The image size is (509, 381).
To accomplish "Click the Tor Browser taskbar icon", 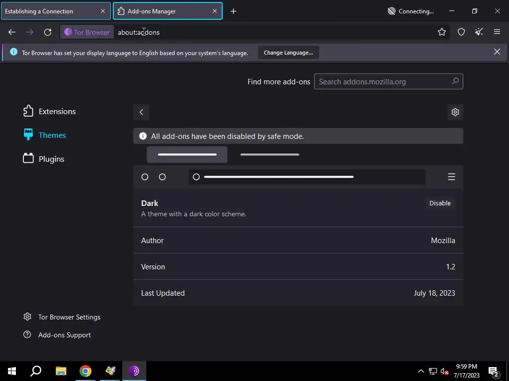I will (134, 371).
